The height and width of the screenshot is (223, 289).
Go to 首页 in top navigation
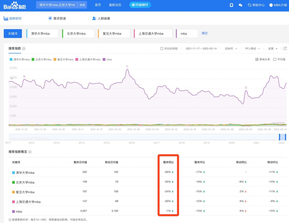point(98,5)
